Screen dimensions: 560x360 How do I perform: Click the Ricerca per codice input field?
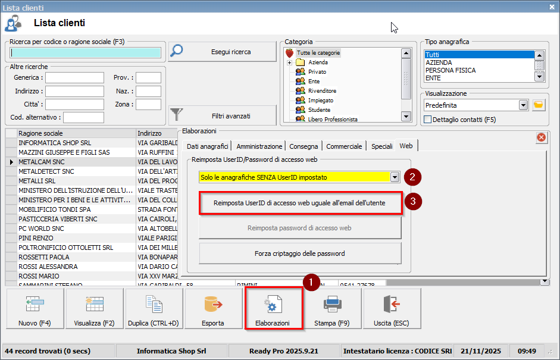pyautogui.click(x=85, y=52)
